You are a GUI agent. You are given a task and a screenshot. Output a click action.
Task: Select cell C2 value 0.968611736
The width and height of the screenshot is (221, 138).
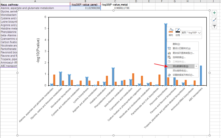(x=115, y=8)
